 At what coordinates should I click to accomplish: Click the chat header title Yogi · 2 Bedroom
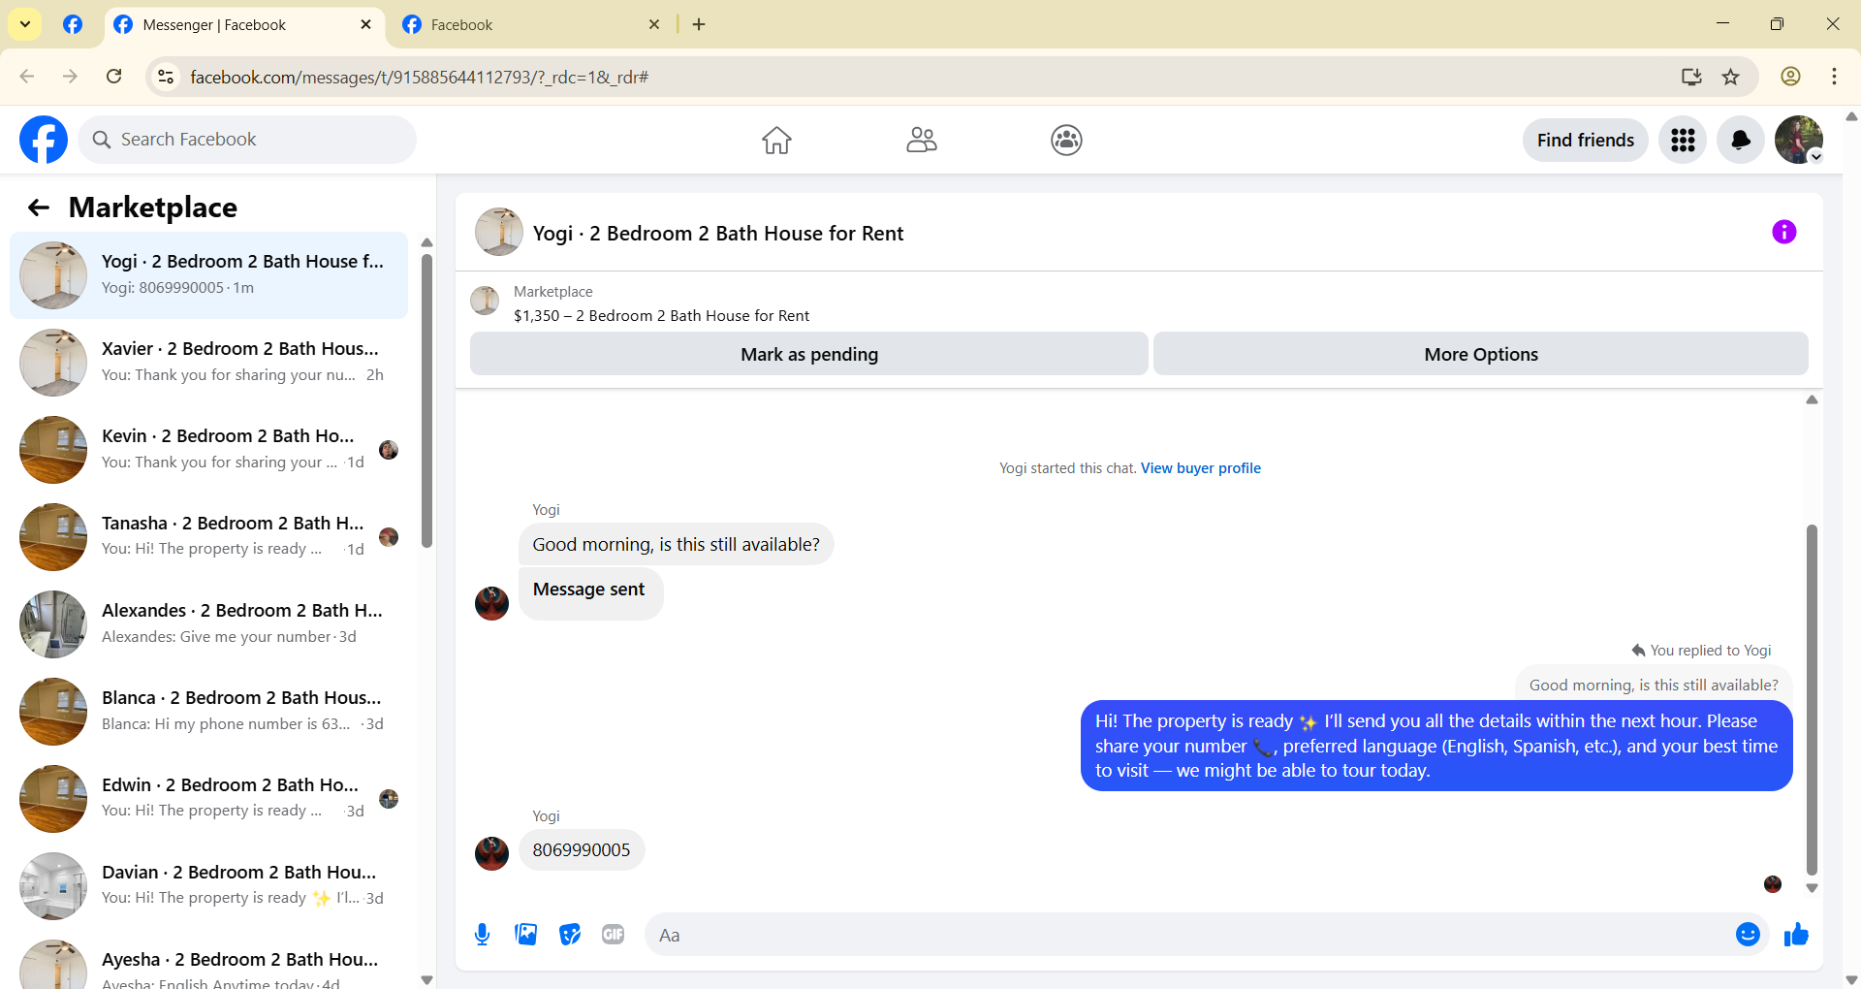pyautogui.click(x=718, y=234)
